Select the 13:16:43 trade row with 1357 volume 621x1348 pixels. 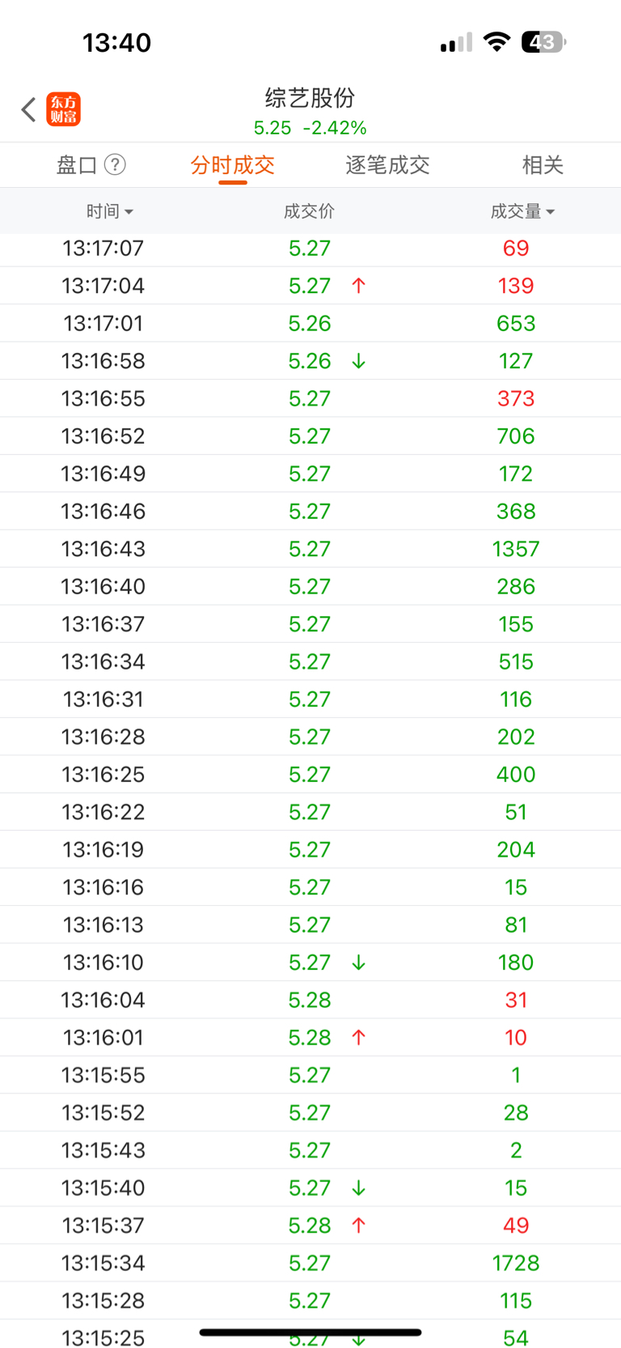pyautogui.click(x=310, y=549)
